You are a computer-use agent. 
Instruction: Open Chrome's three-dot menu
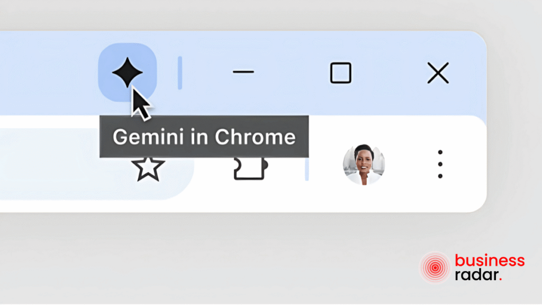(440, 164)
